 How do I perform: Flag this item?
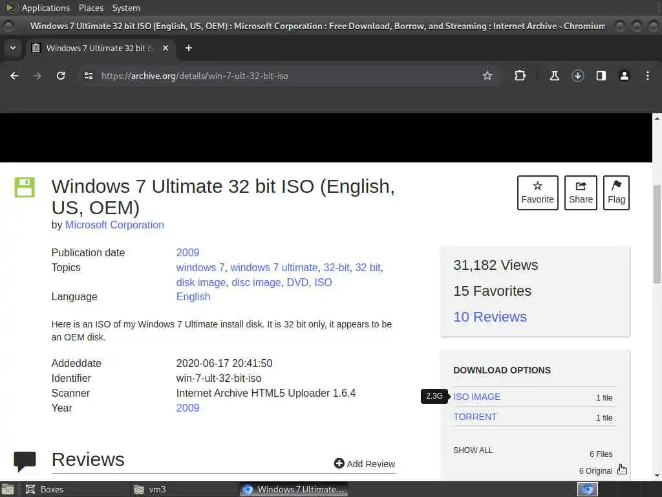coord(616,193)
